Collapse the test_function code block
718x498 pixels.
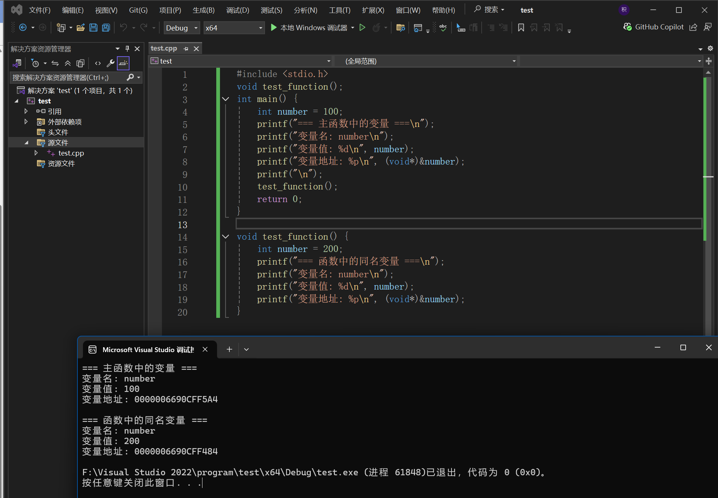[x=226, y=237]
